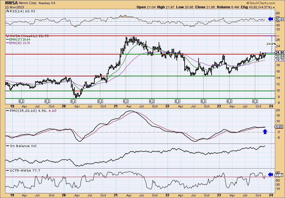Click the 0.1 dividend marker before Apr 2020
This screenshot has width=285, height=198.
[73, 101]
